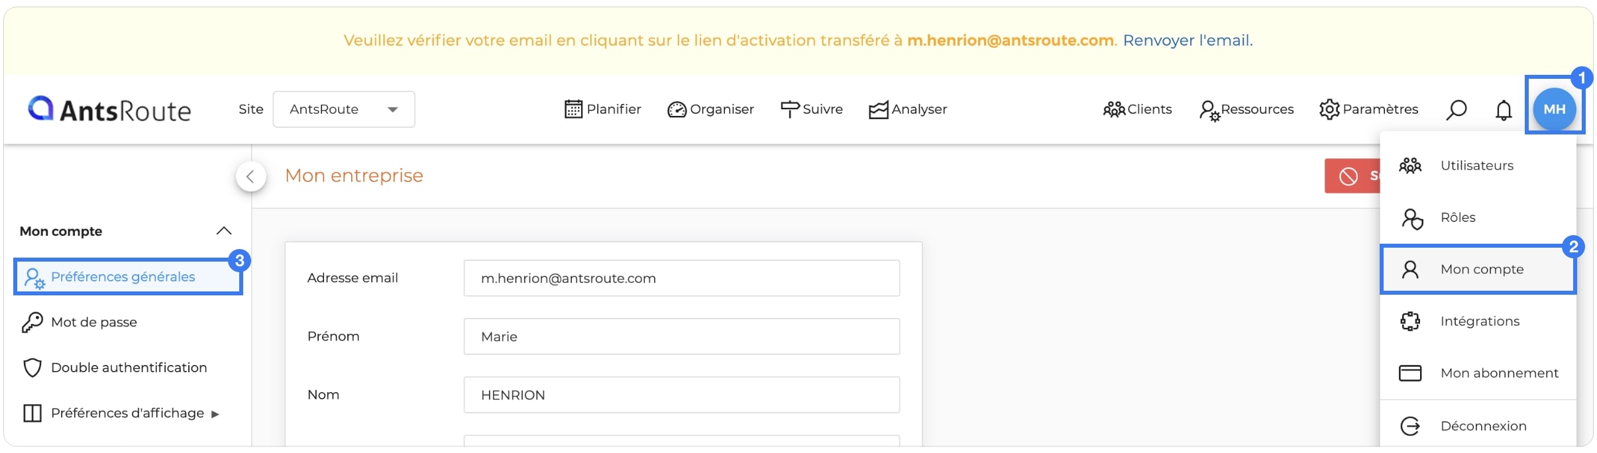Image resolution: width=1597 pixels, height=453 pixels.
Task: Click the Paramètres gear icon
Action: pyautogui.click(x=1329, y=110)
